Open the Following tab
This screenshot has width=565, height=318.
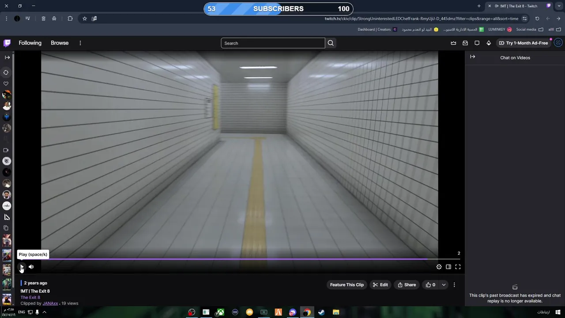click(x=30, y=43)
